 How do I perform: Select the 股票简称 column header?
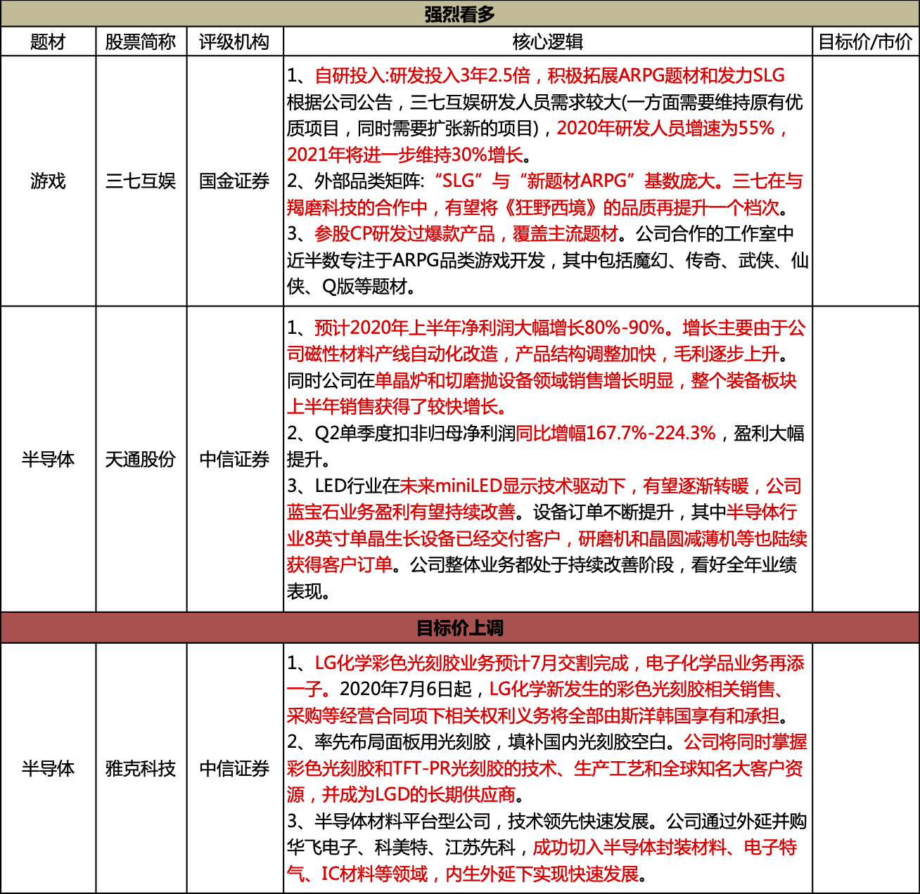click(x=141, y=42)
